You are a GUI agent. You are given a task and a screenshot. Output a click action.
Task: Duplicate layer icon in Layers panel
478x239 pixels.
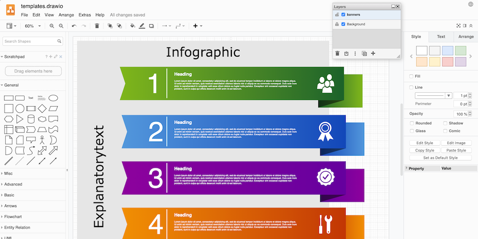[x=364, y=54]
